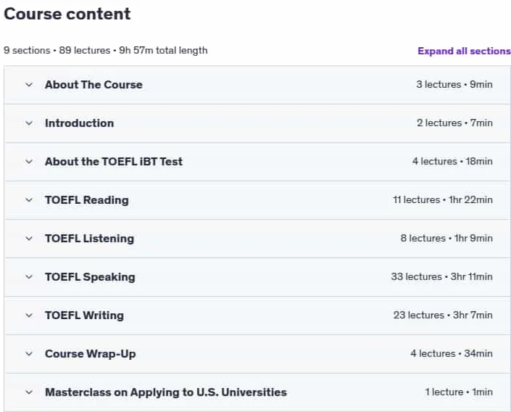Click the TOEFL Listening section title
511x412 pixels.
(x=89, y=239)
